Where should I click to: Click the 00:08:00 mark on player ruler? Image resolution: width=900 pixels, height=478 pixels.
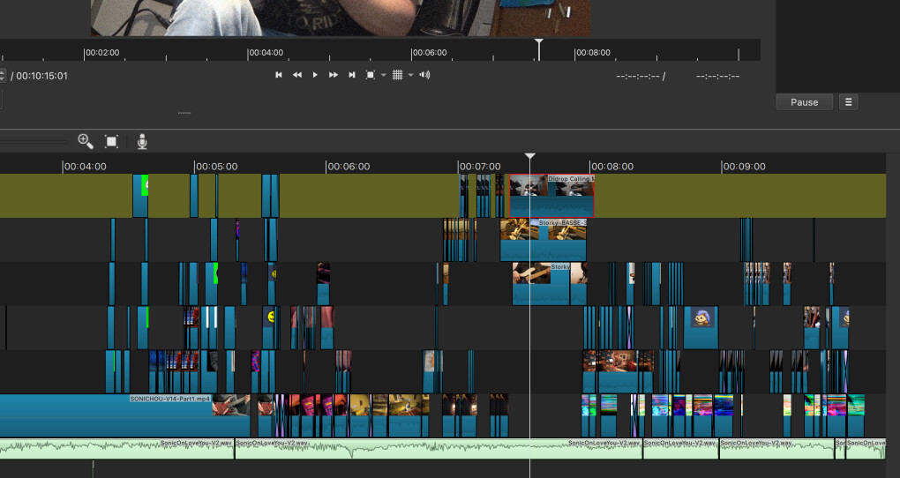pos(593,52)
